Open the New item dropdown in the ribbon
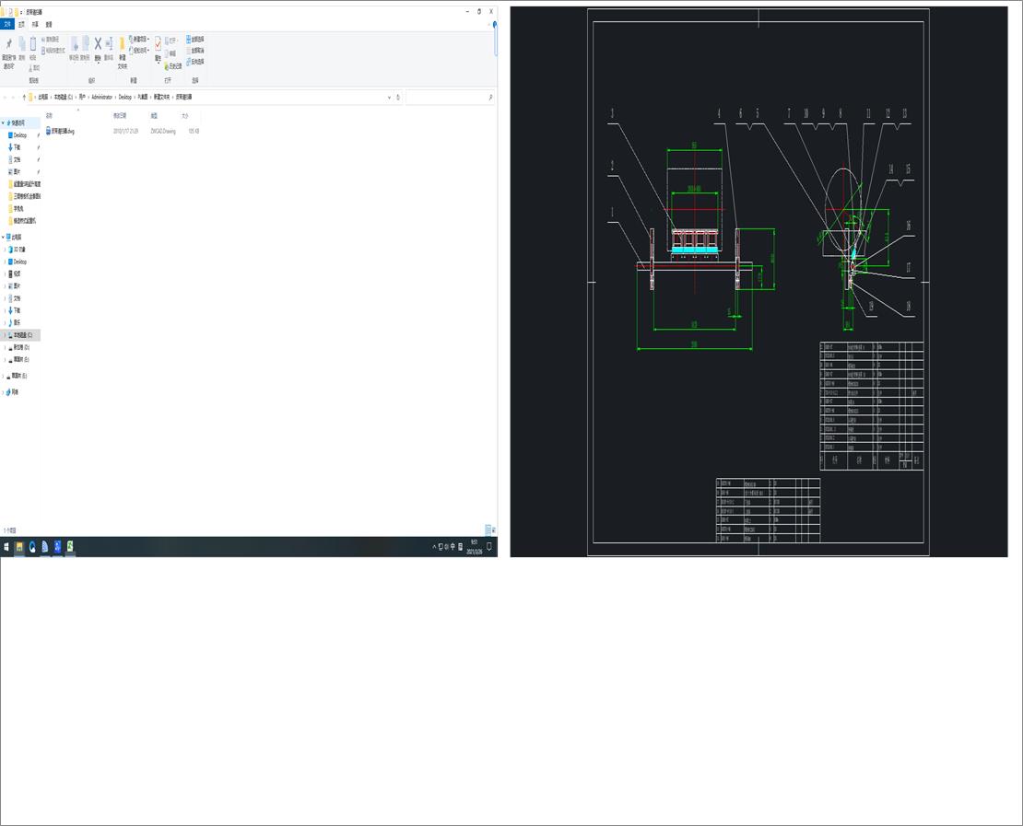 click(139, 40)
